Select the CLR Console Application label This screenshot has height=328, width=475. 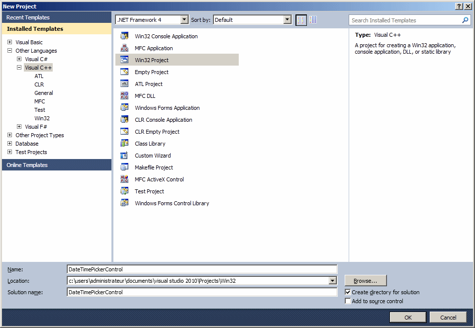(x=164, y=120)
